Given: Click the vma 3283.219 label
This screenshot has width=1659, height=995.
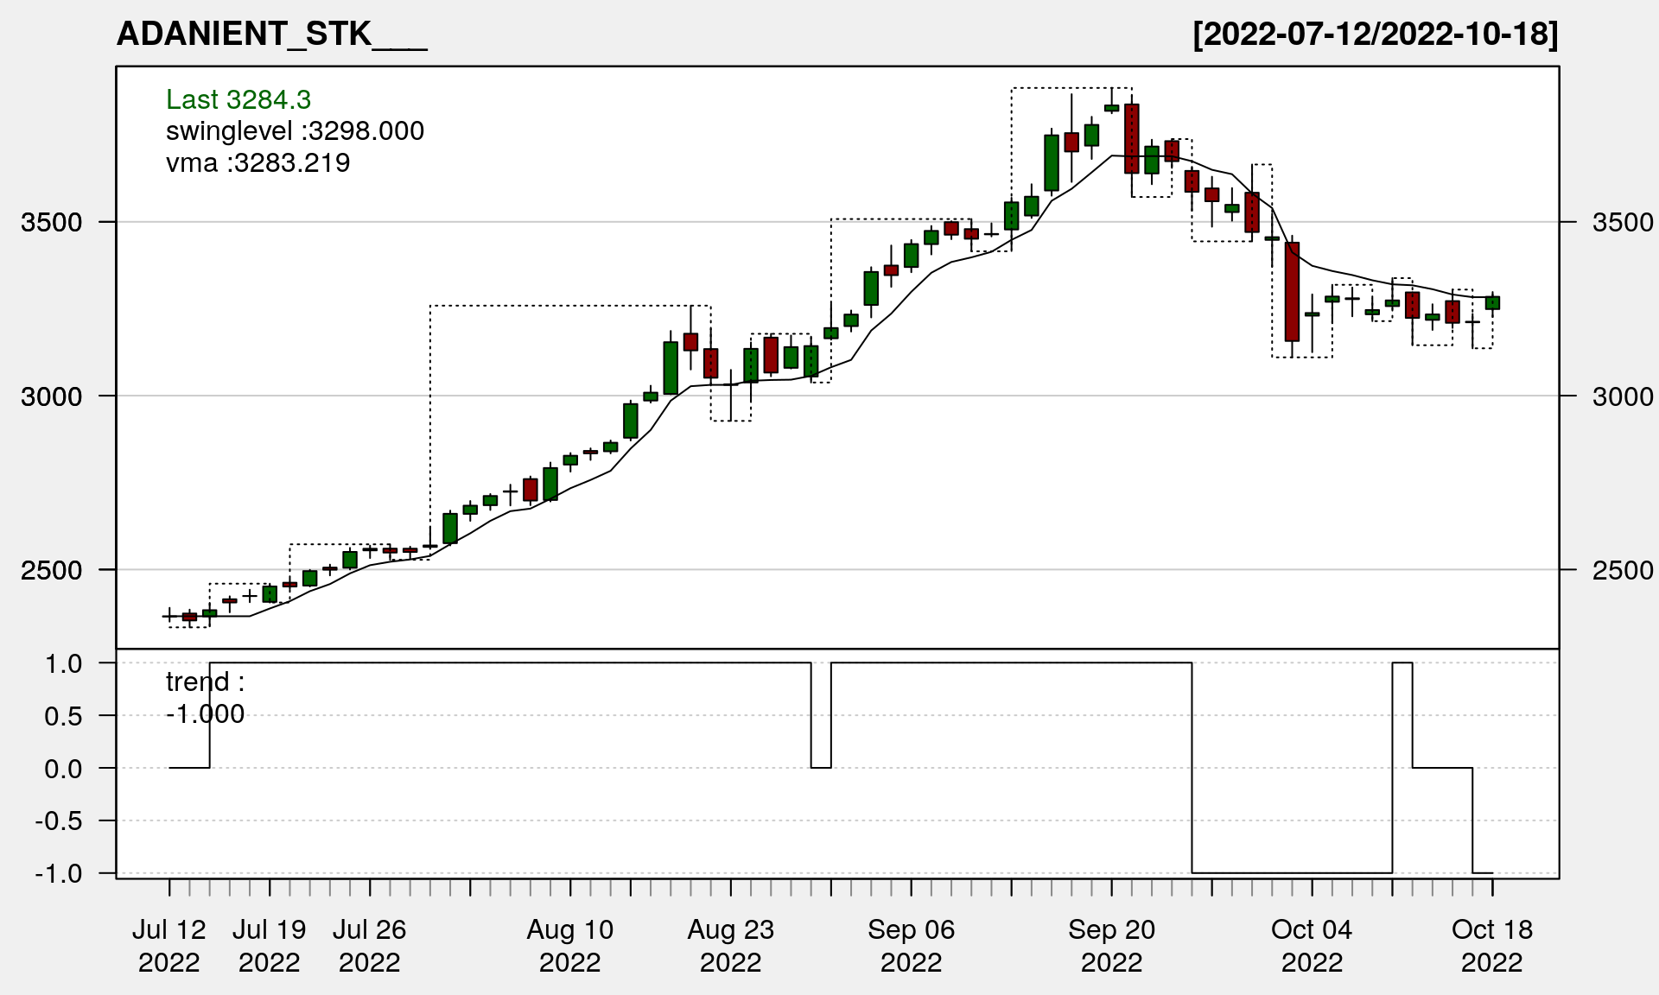Looking at the screenshot, I should tap(257, 163).
